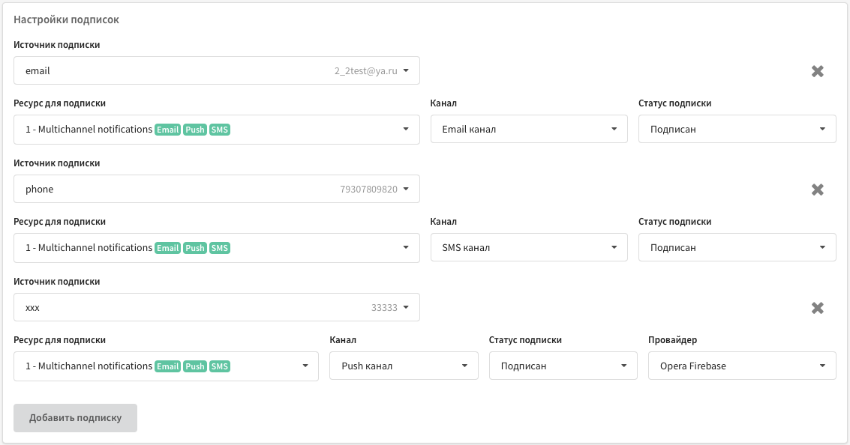Click Push badge in third resource field
The height and width of the screenshot is (445, 850).
(x=194, y=366)
